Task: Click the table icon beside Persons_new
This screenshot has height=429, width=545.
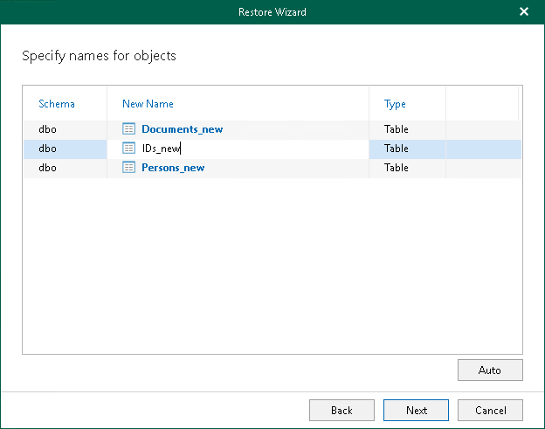Action: coord(128,167)
